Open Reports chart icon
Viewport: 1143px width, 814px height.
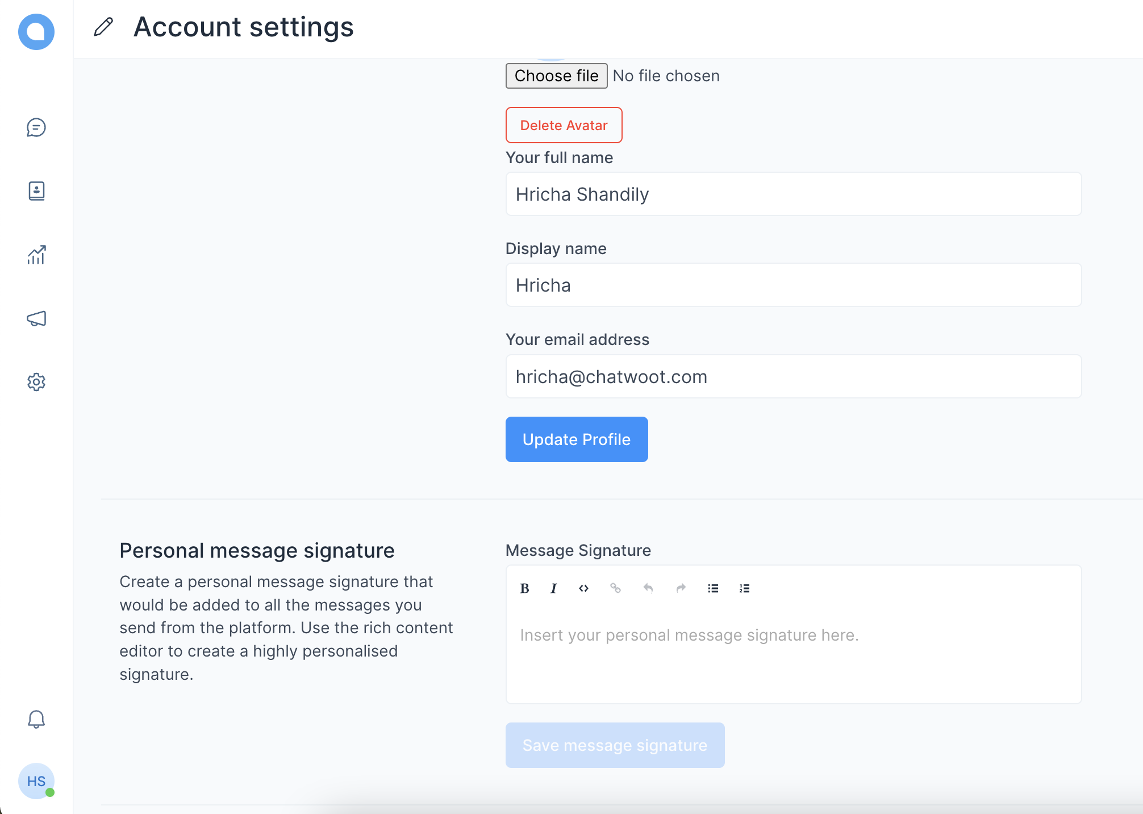[36, 255]
